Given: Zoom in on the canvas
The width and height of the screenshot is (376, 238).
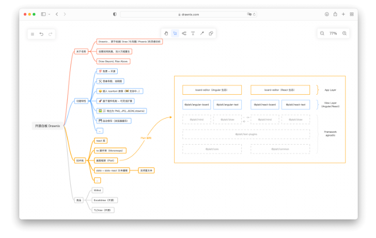Looking at the screenshot, I should click(344, 33).
